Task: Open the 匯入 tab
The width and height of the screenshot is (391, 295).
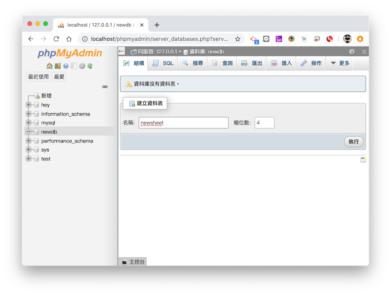Action: 281,63
